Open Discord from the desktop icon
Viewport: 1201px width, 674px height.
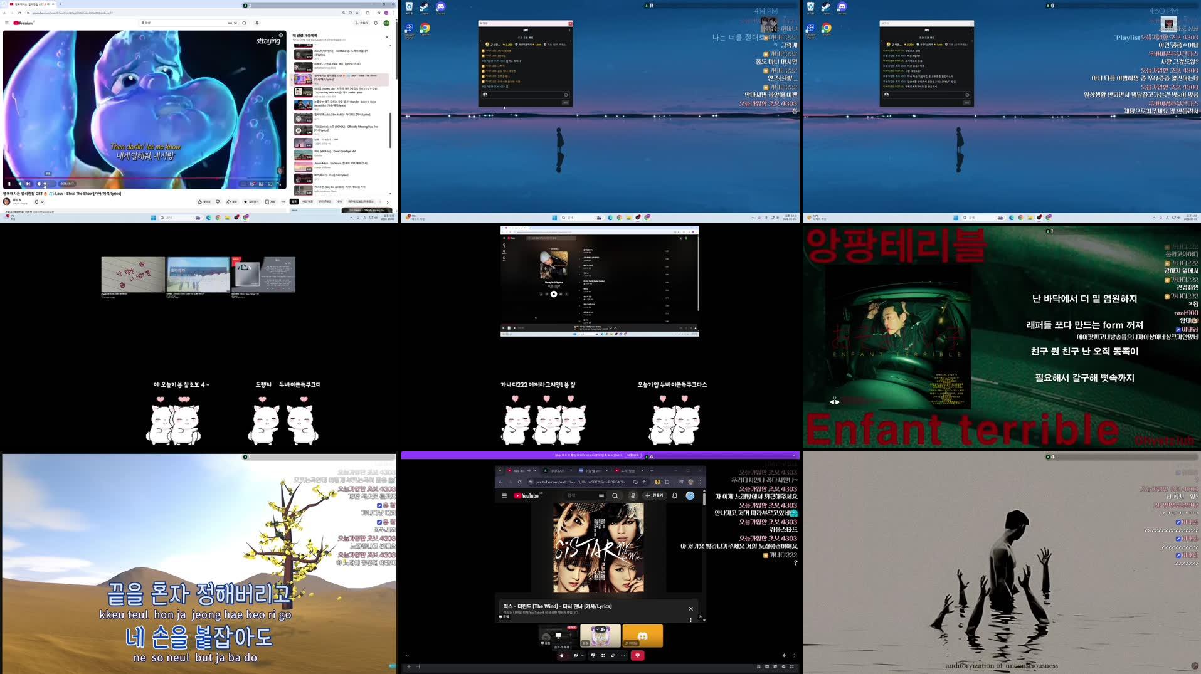(x=440, y=8)
